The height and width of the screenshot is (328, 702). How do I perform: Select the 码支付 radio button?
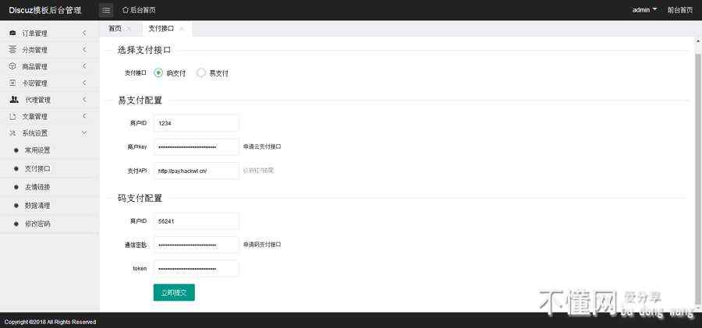point(158,72)
